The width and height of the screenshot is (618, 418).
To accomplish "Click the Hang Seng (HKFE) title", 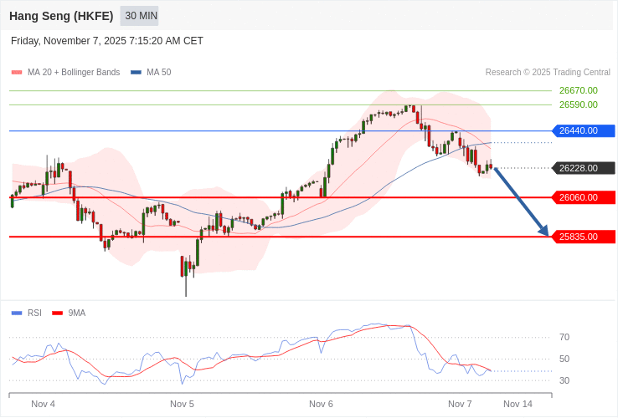I will tap(61, 16).
